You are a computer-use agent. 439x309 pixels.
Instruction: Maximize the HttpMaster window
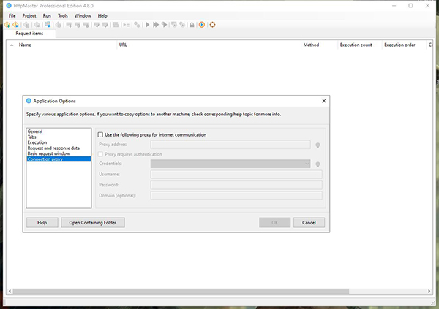tap(410, 6)
